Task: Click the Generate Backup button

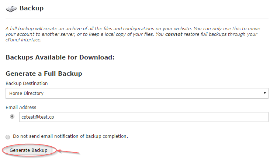Action: [x=28, y=150]
